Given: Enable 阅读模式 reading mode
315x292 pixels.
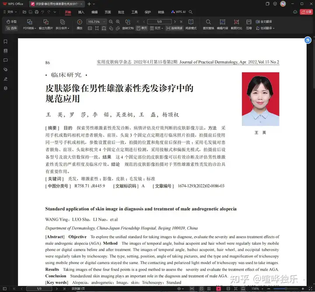Looking at the screenshot, I should click(191, 24).
